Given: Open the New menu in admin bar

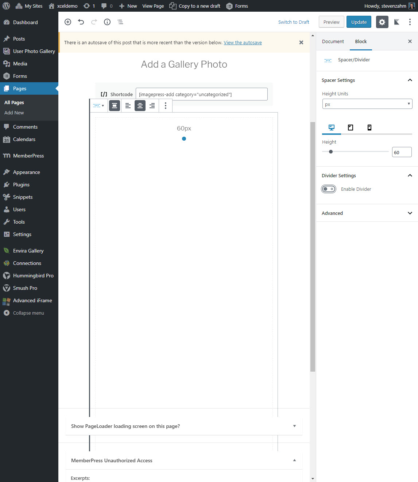Looking at the screenshot, I should coord(128,6).
